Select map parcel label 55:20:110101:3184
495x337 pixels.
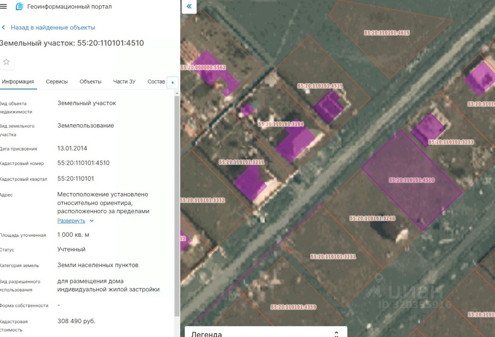coord(281,124)
